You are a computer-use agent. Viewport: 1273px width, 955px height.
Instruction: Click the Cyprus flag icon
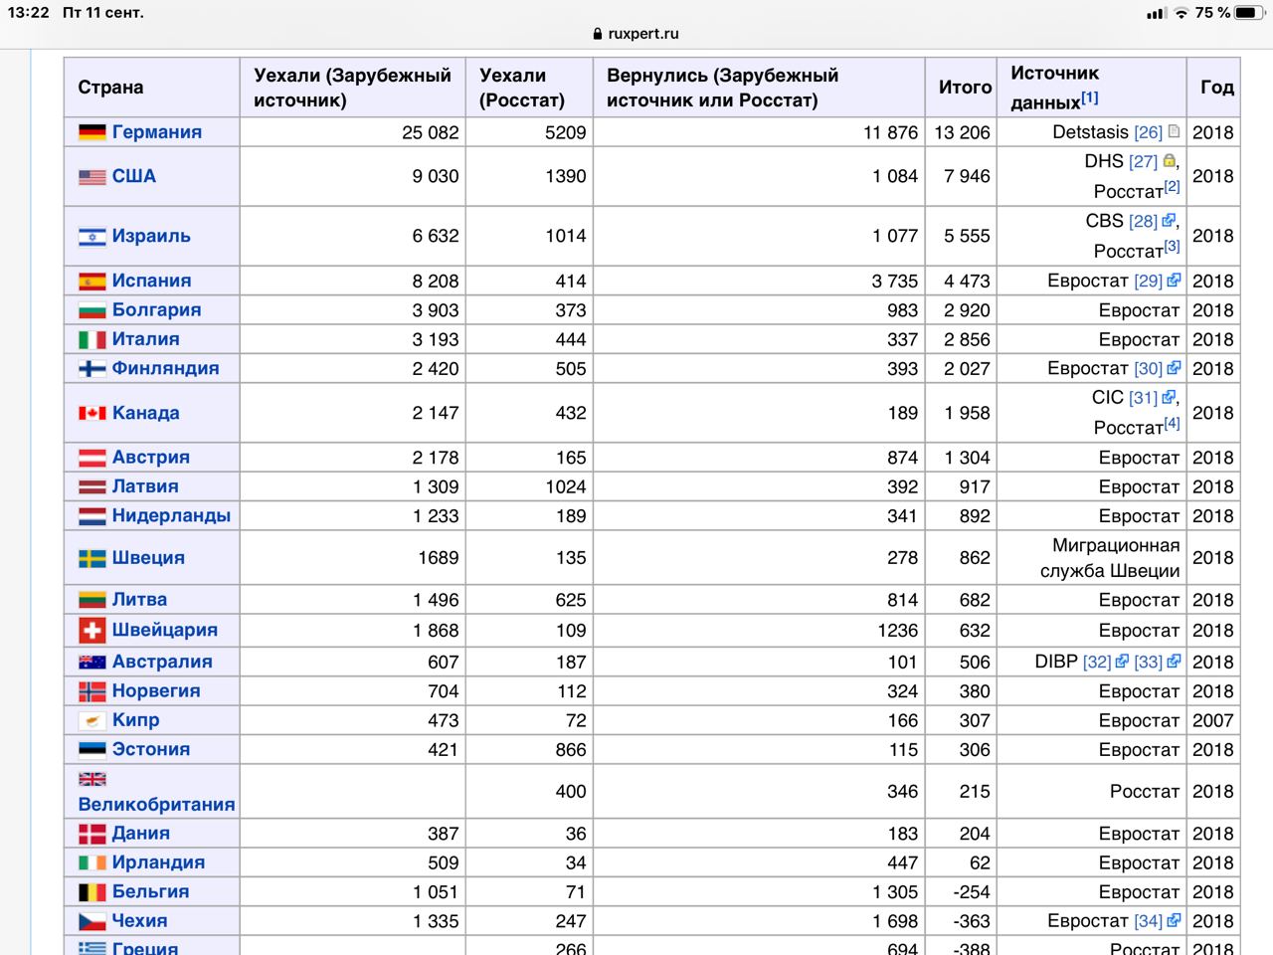coord(92,720)
